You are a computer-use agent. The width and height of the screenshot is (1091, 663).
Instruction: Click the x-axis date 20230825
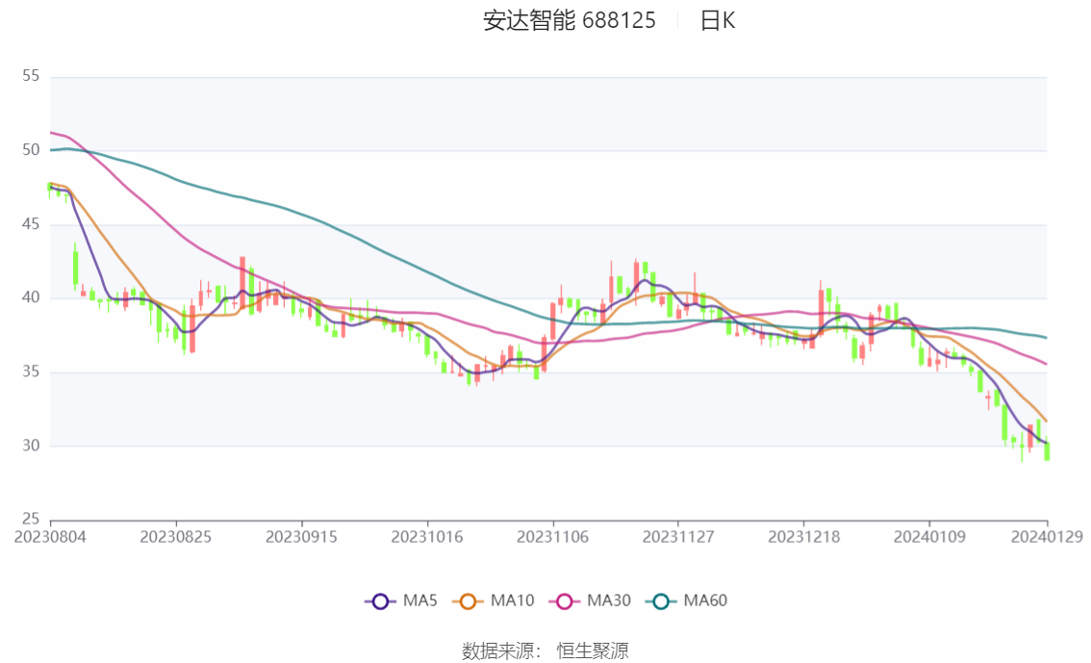point(176,537)
